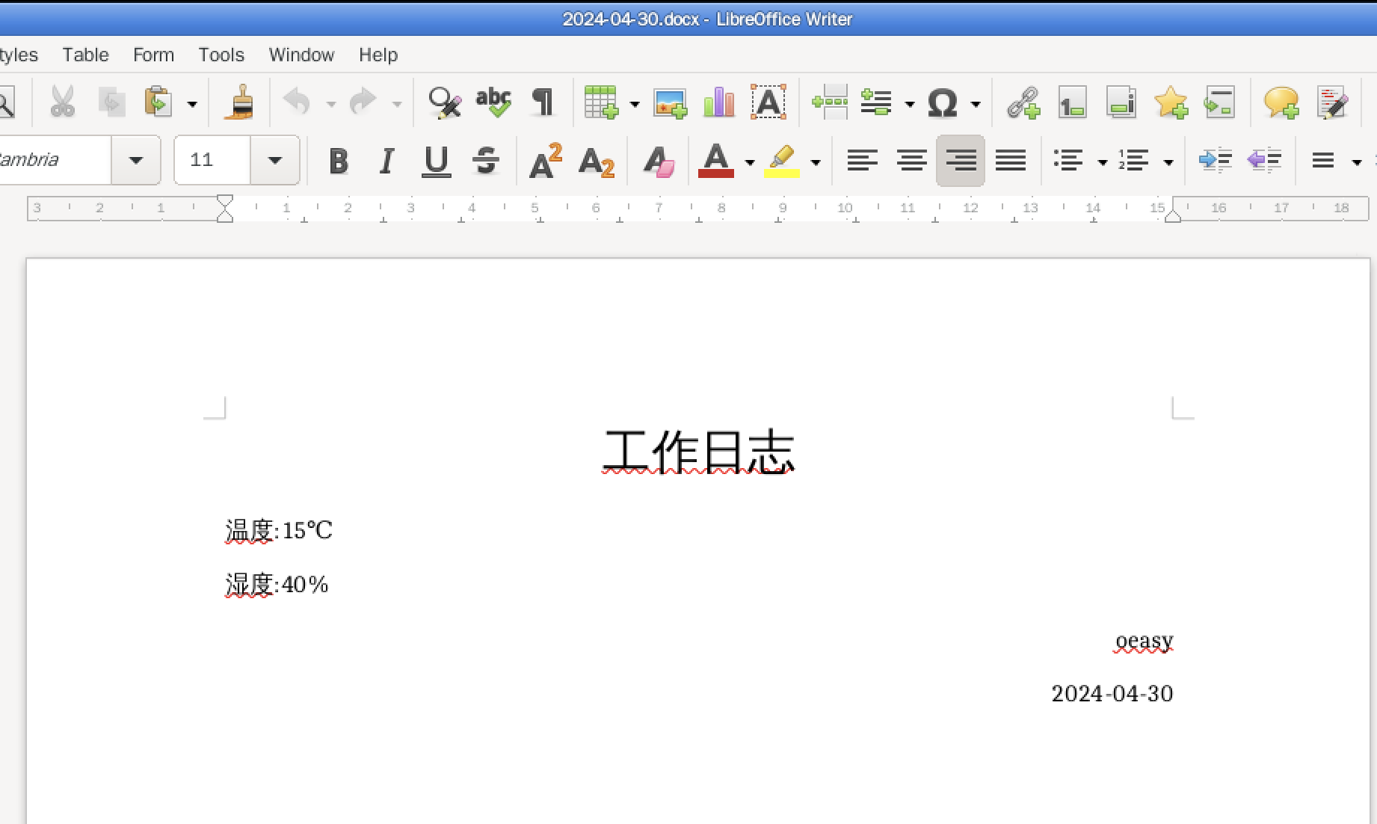1377x824 pixels.
Task: Open the Table menu
Action: [85, 55]
